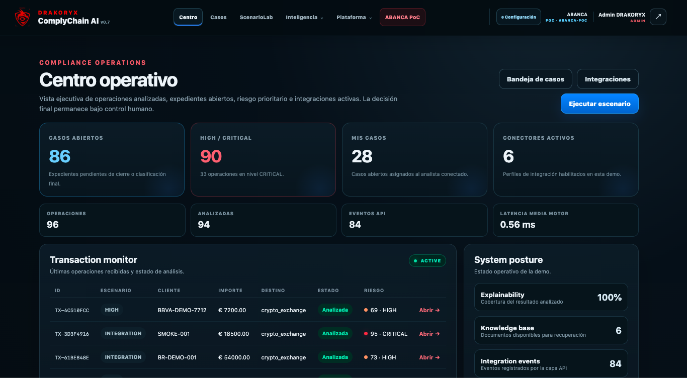Expand the Plataforma dropdown menu

pos(355,17)
